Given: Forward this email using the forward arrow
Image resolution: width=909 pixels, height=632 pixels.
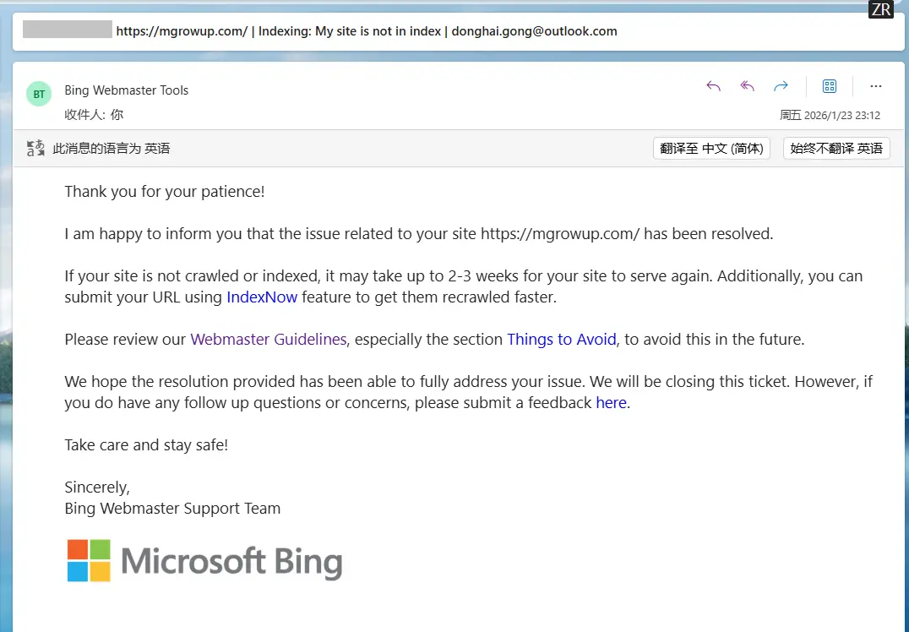Looking at the screenshot, I should click(x=781, y=86).
